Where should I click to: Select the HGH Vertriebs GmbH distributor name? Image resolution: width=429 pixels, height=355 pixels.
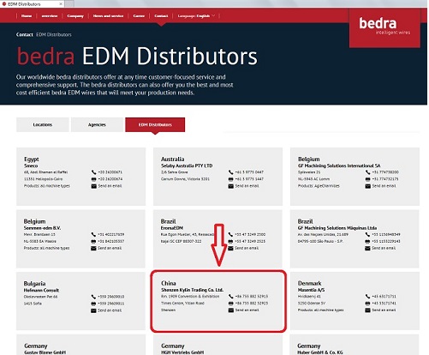[182, 352]
